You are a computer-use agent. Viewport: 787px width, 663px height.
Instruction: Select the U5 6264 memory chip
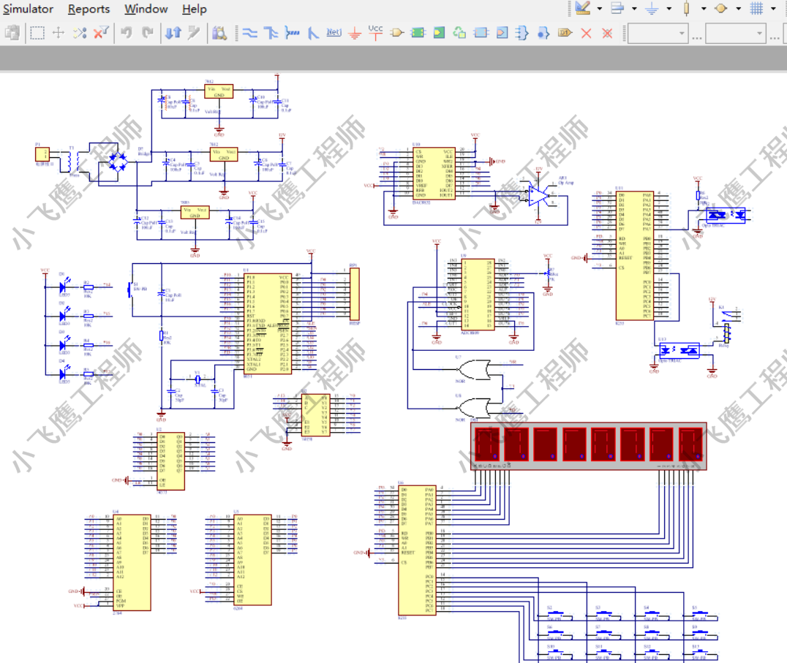[253, 560]
